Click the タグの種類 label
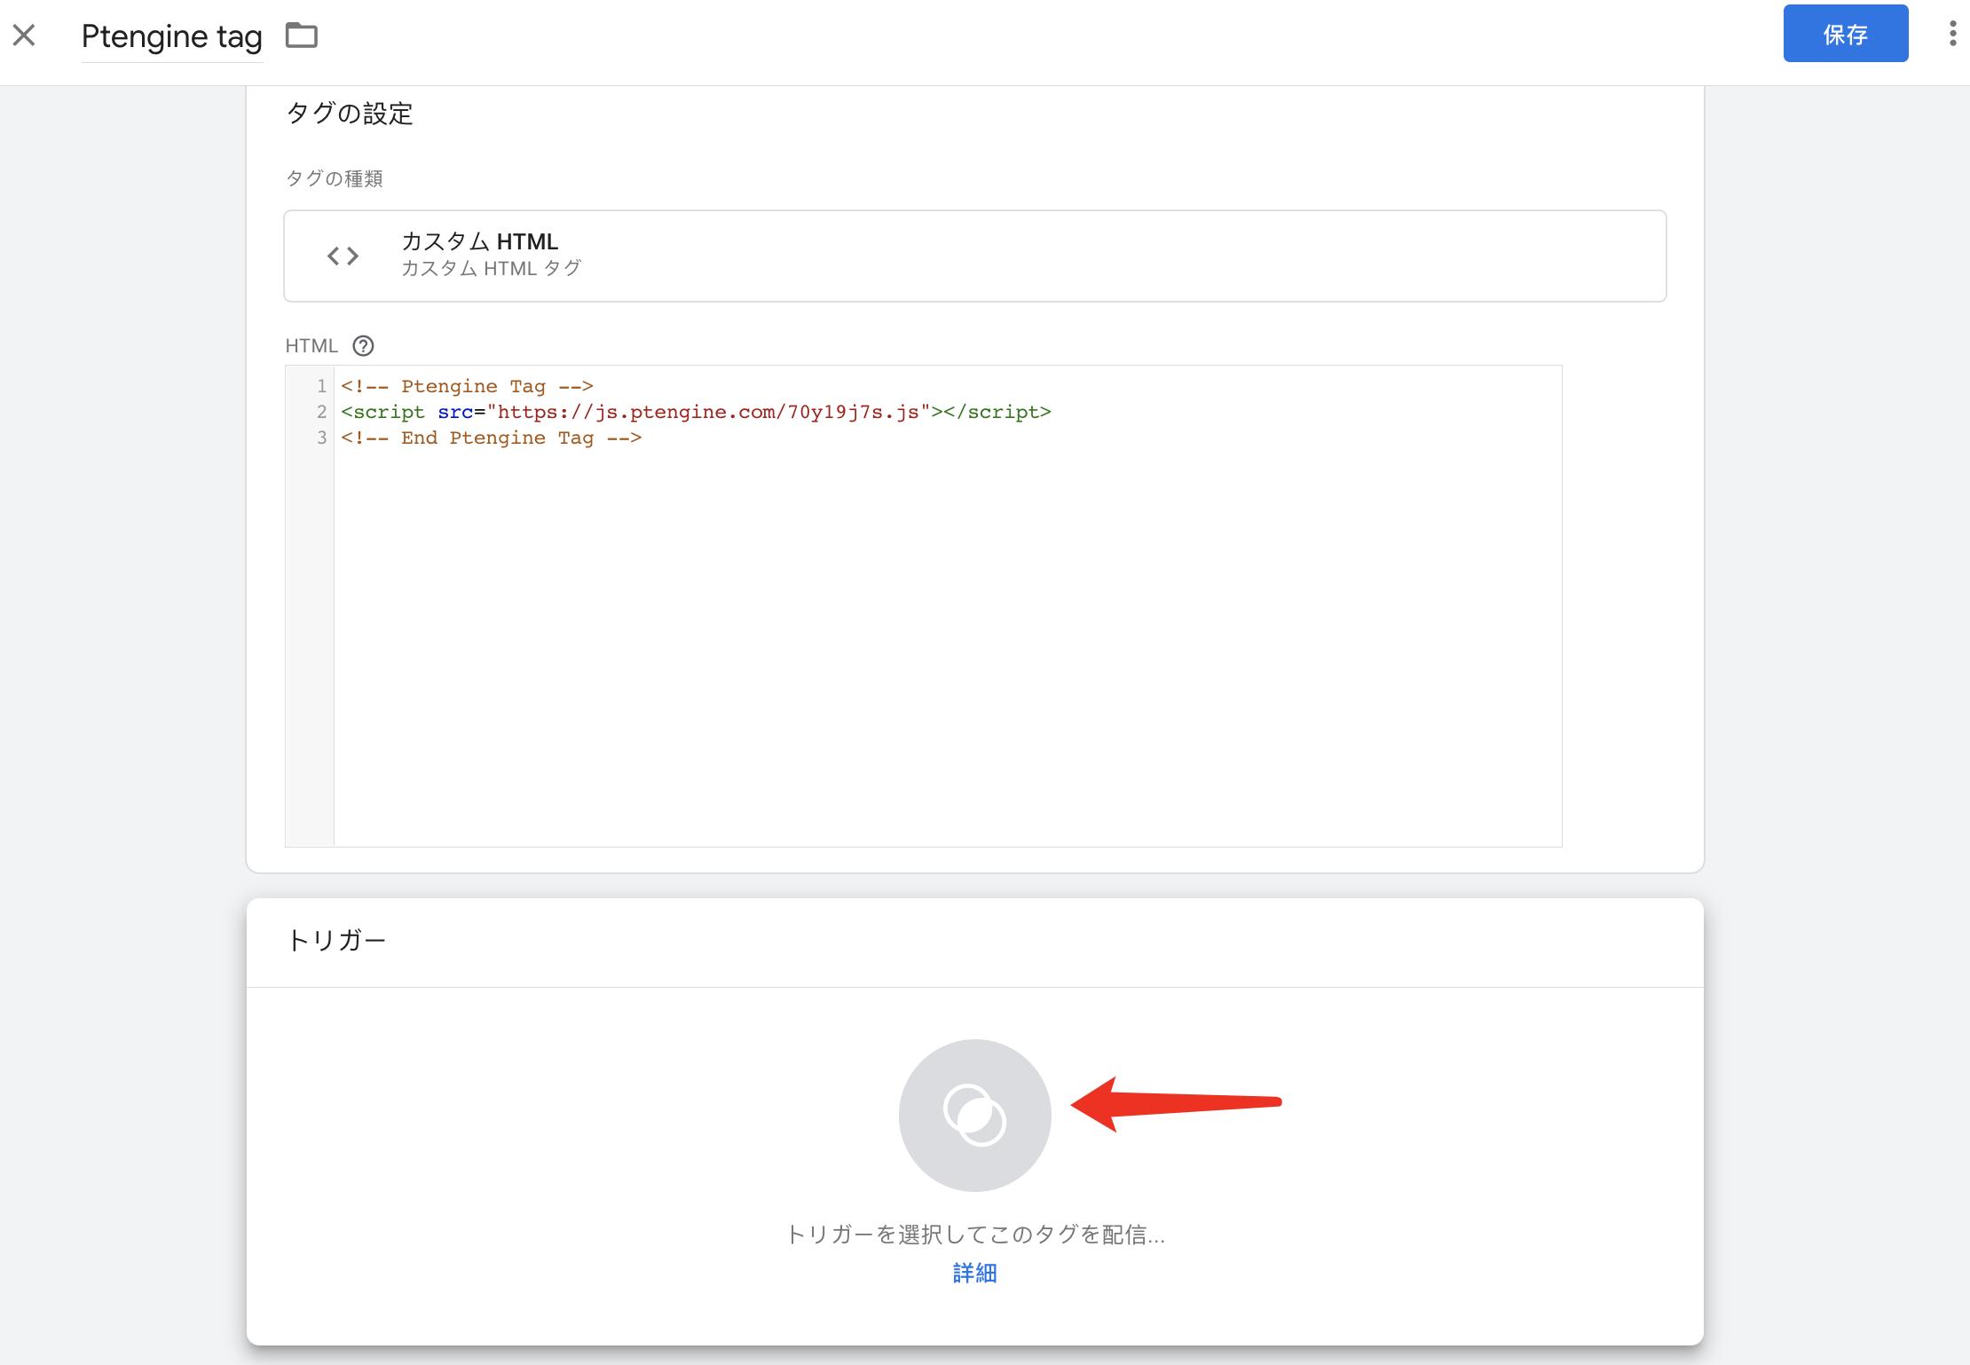The height and width of the screenshot is (1365, 1970). point(334,178)
